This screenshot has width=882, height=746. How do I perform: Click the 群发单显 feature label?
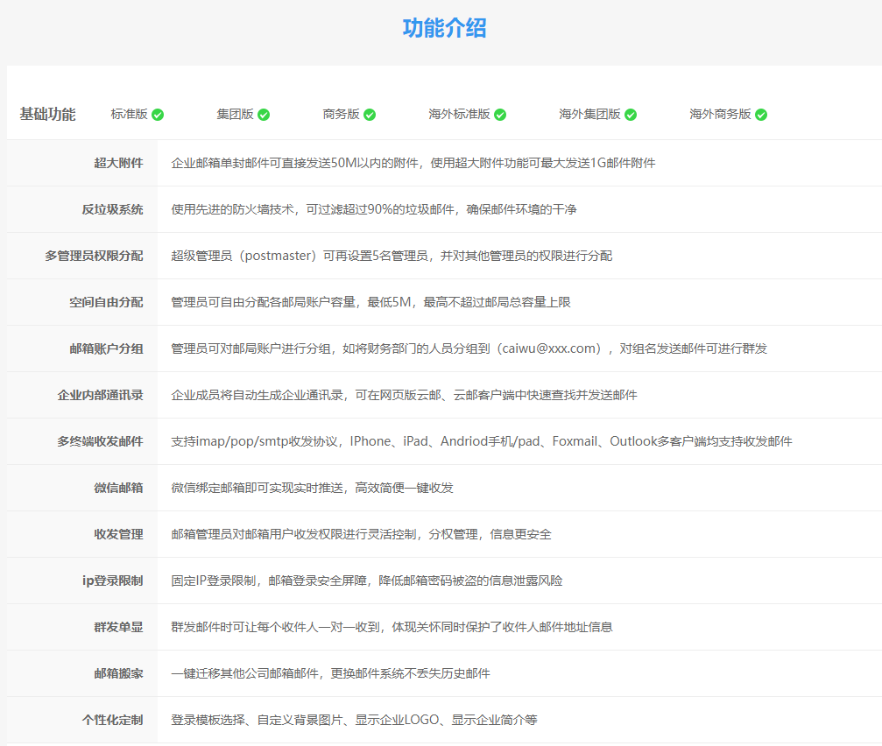click(118, 627)
